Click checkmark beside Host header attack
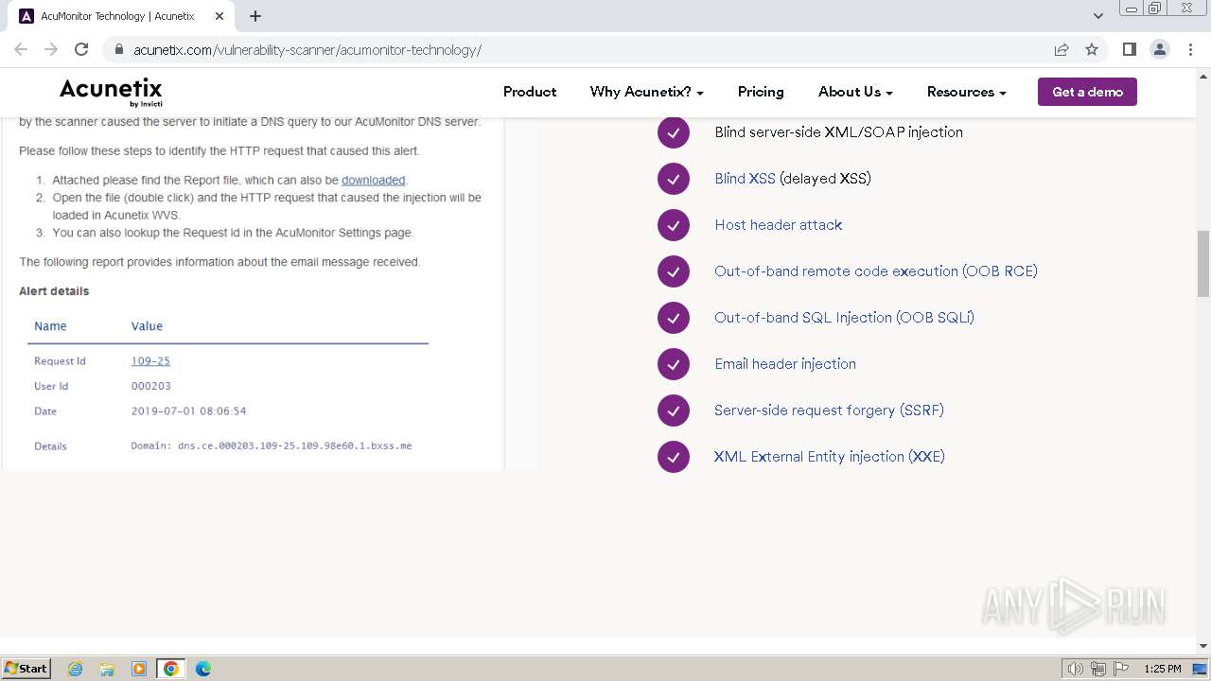Screen dimensions: 1211x681 point(674,225)
